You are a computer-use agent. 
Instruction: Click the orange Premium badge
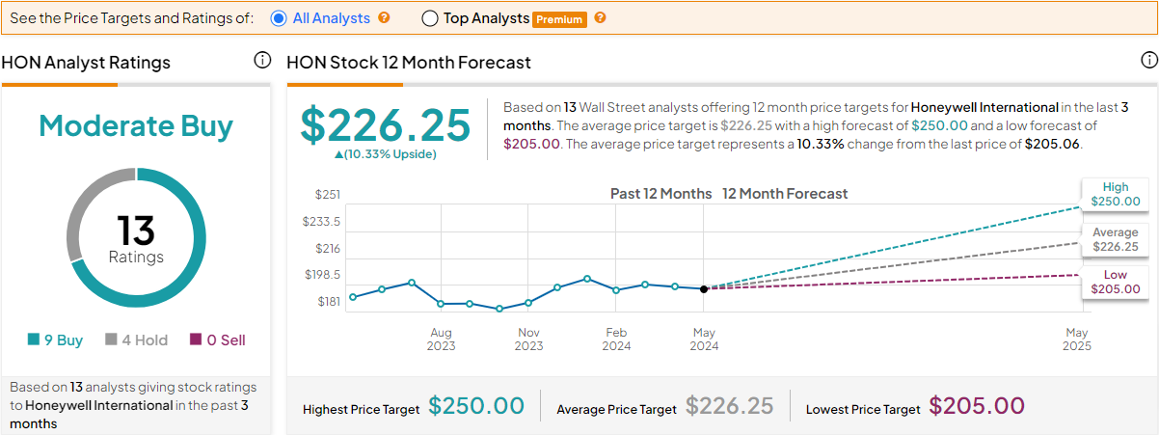[560, 19]
